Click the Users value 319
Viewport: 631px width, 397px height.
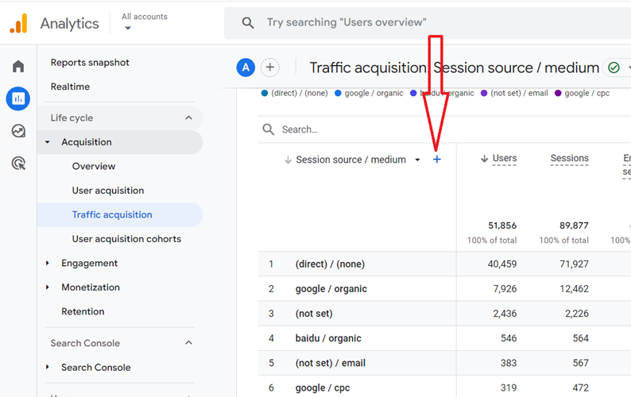509,387
